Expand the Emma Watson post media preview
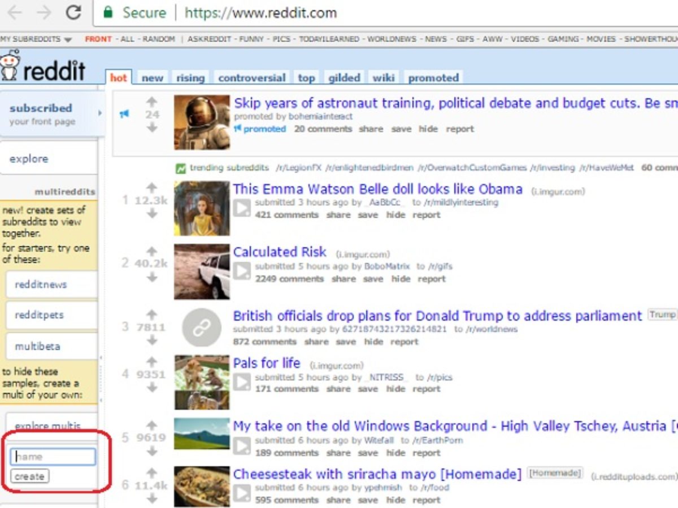 [x=242, y=208]
